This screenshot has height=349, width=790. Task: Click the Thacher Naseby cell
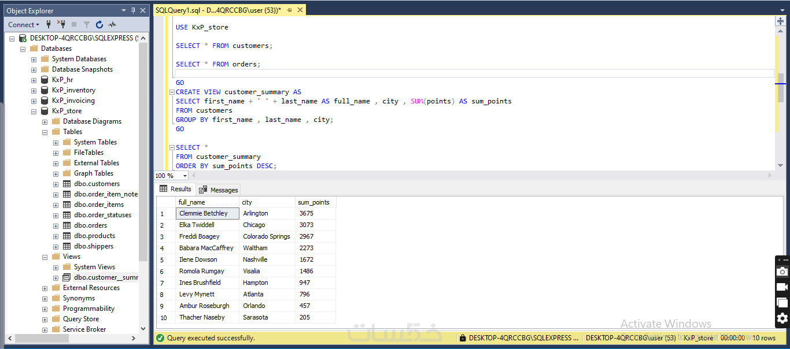[x=207, y=317]
